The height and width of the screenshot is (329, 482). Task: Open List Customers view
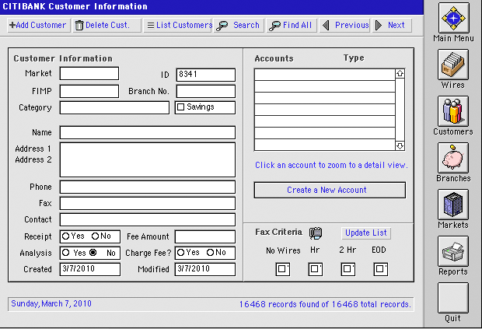pyautogui.click(x=178, y=25)
